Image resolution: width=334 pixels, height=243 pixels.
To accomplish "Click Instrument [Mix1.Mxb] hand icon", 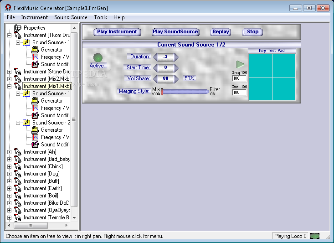I will coord(18,86).
